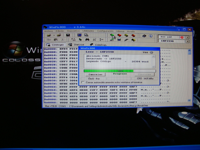
Task: Click the Reload file folder icon
Action: 59,35
